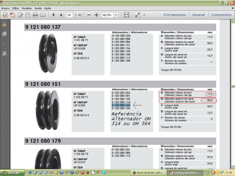235x176 pixels.
Task: Click the highlighted number 9 120 080 140
Action: 121,105
